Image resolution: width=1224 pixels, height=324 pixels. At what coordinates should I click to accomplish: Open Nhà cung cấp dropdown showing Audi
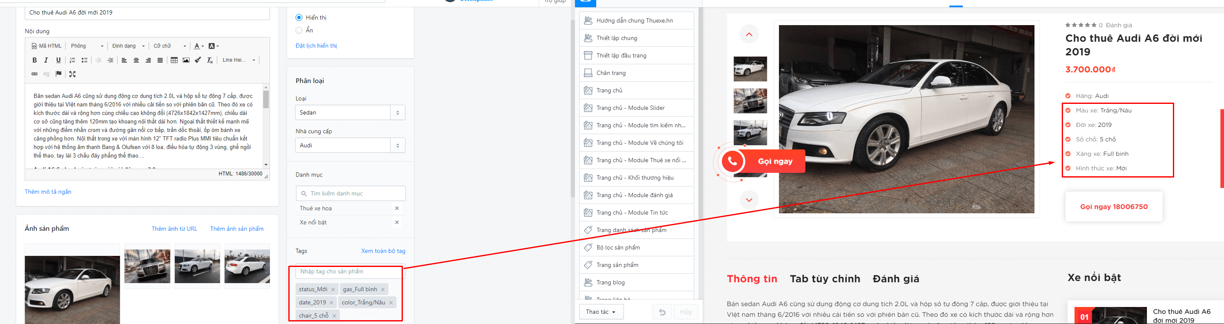350,145
